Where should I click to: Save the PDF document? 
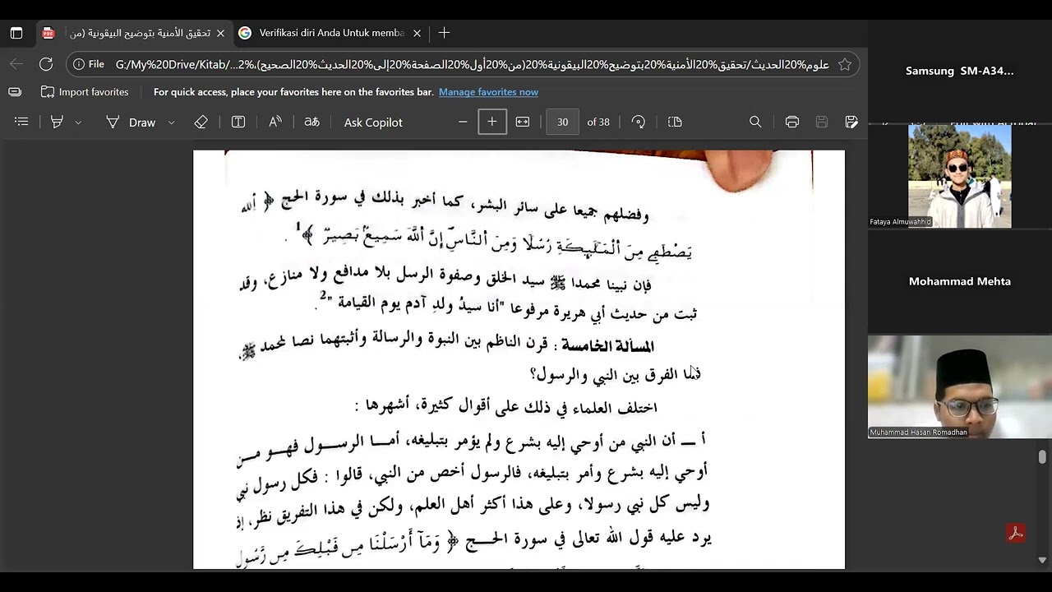point(822,122)
